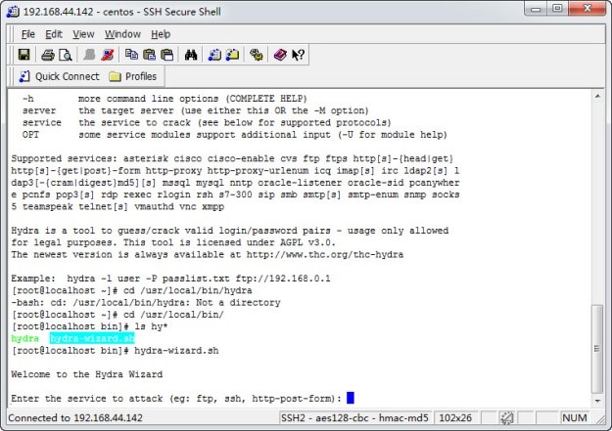Minimize the SSH Secure Shell window
612x431 pixels.
[x=537, y=8]
